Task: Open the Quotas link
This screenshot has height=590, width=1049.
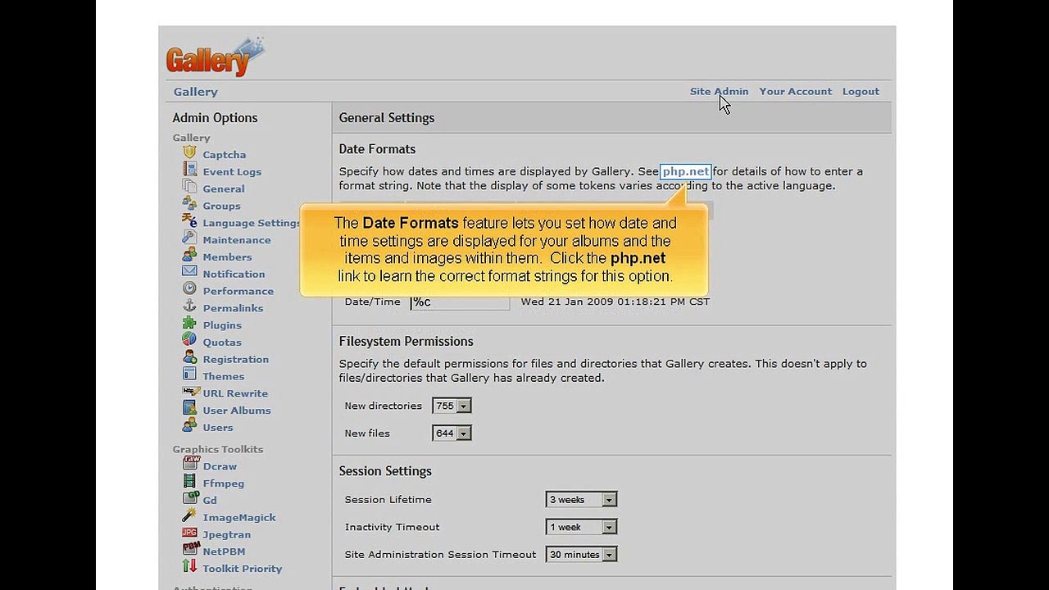Action: click(222, 343)
